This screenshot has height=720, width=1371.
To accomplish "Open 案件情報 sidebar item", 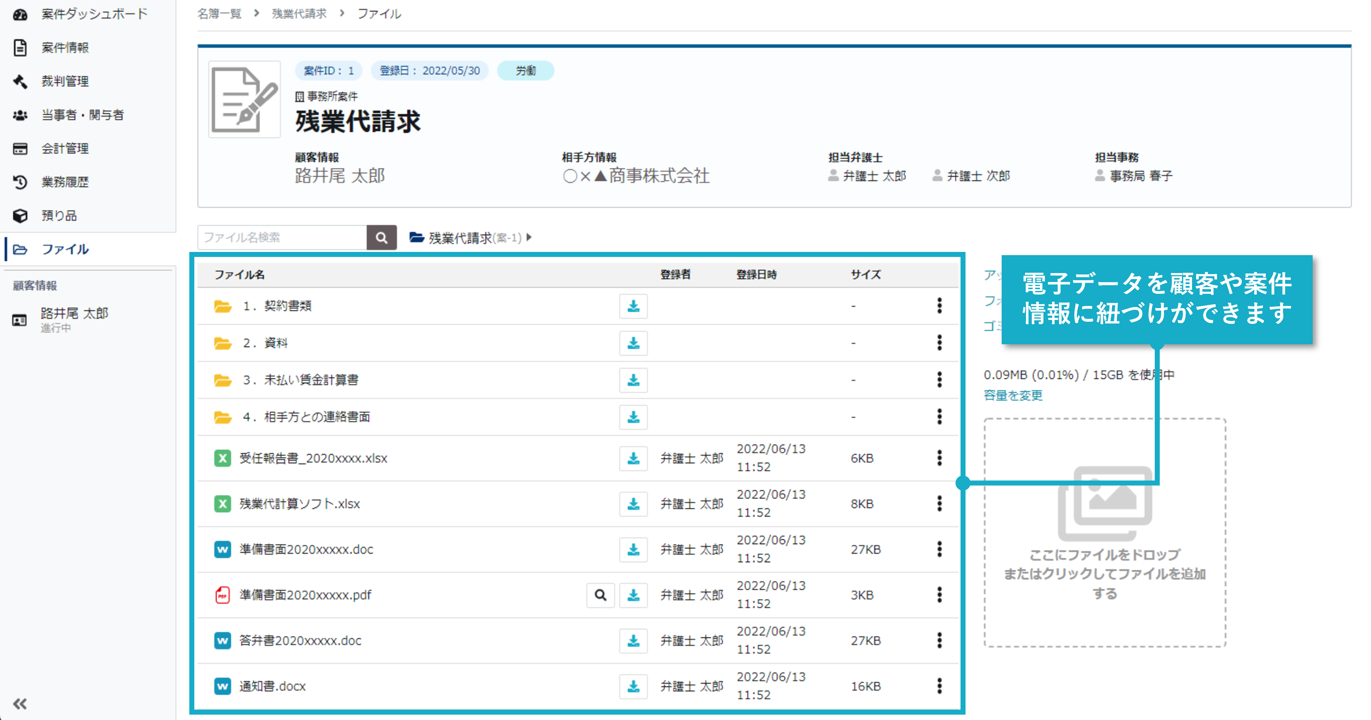I will click(65, 47).
